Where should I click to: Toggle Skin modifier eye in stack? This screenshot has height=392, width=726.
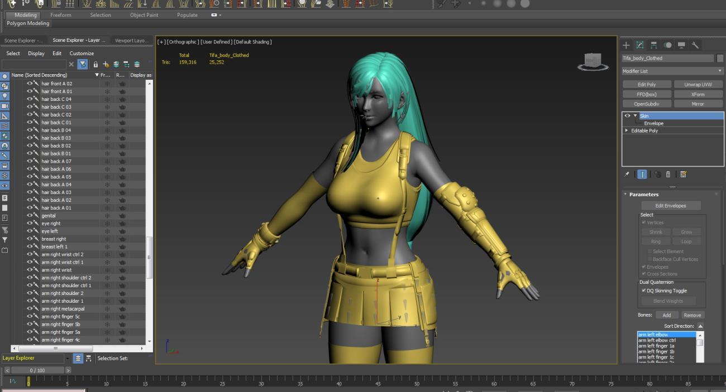[627, 116]
